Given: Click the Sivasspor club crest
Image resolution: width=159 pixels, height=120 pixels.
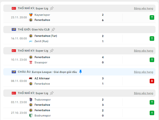Looking at the screenshot, I should pyautogui.click(x=31, y=62).
